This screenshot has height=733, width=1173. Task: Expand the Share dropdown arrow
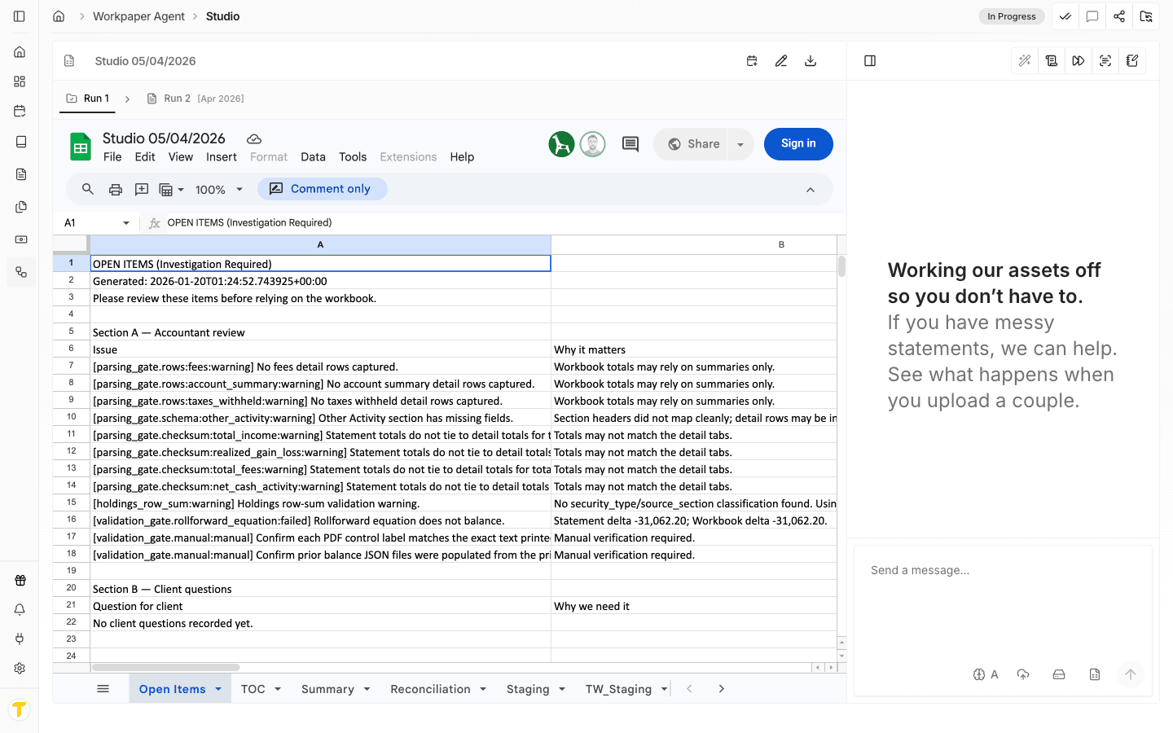tap(740, 144)
